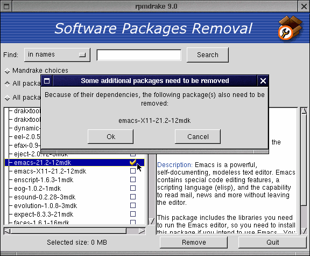
Task: Click the package list scroll-down arrow
Action: (x=152, y=221)
